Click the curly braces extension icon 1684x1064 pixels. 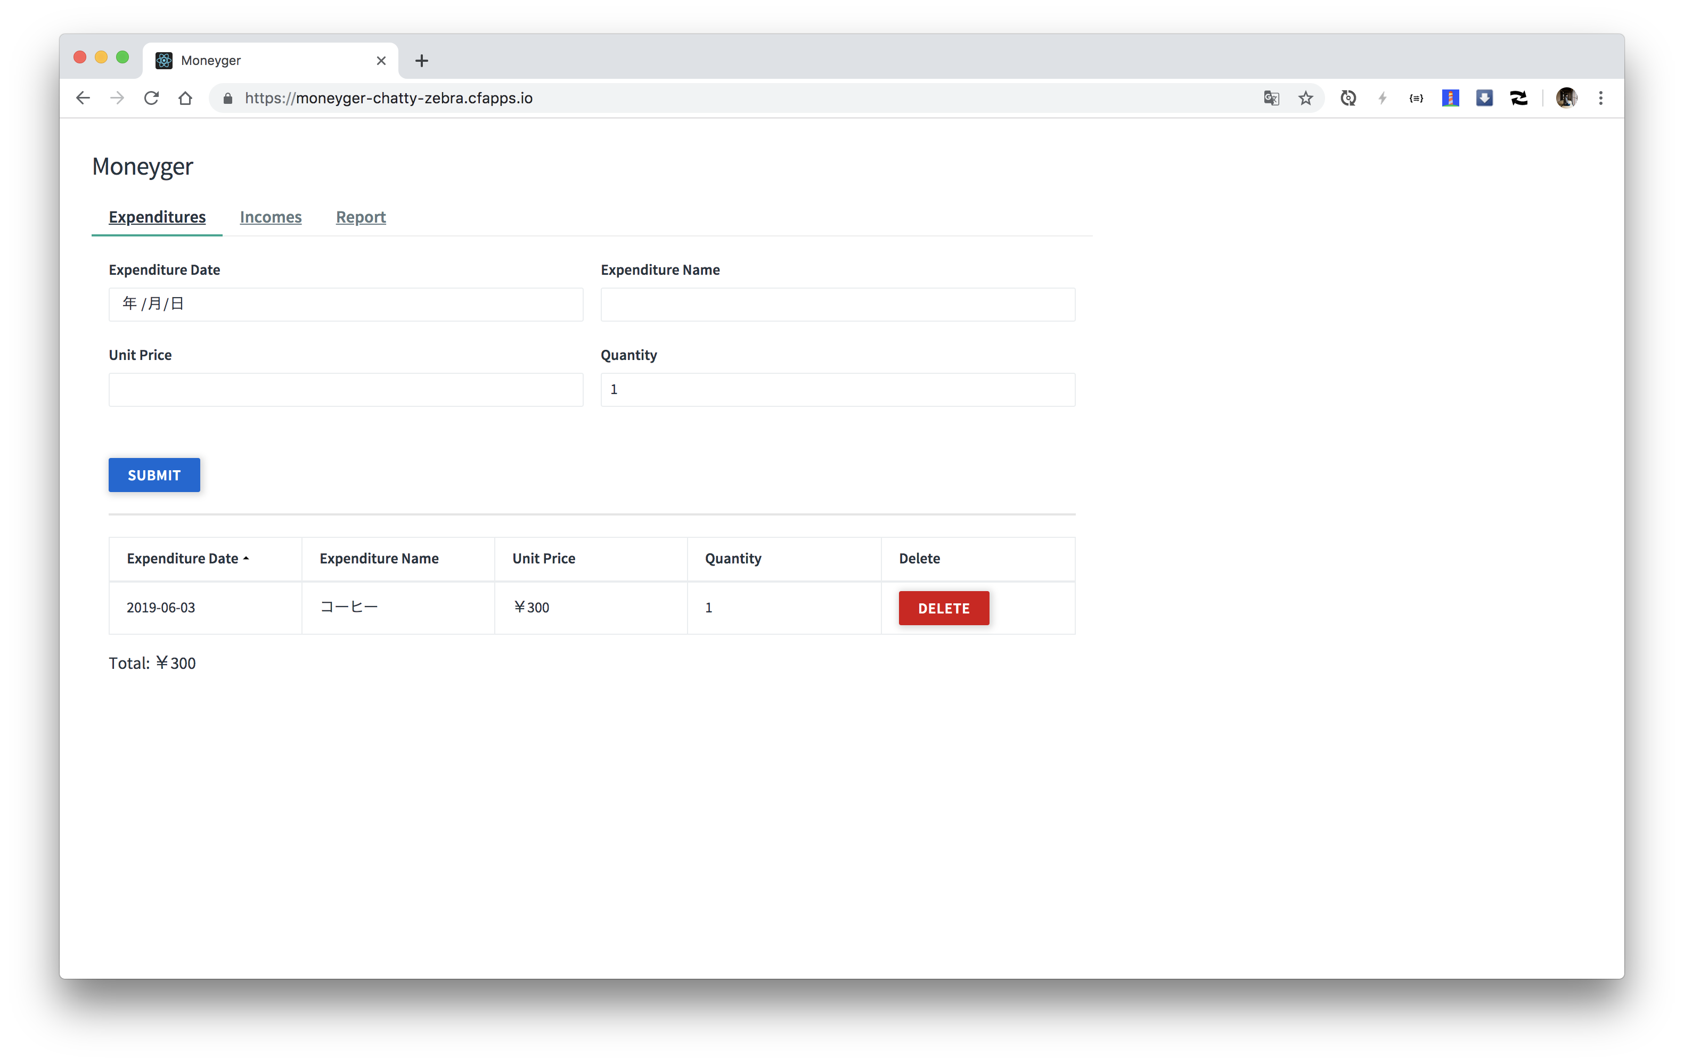pyautogui.click(x=1416, y=98)
